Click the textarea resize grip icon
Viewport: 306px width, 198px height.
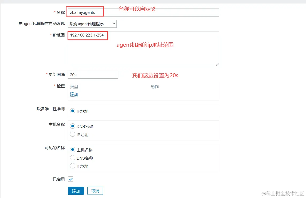(x=217, y=64)
